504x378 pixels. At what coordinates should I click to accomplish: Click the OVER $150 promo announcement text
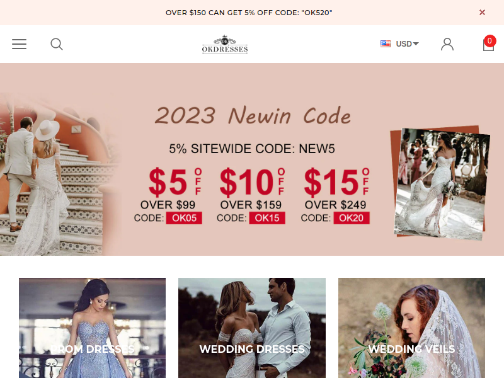249,13
